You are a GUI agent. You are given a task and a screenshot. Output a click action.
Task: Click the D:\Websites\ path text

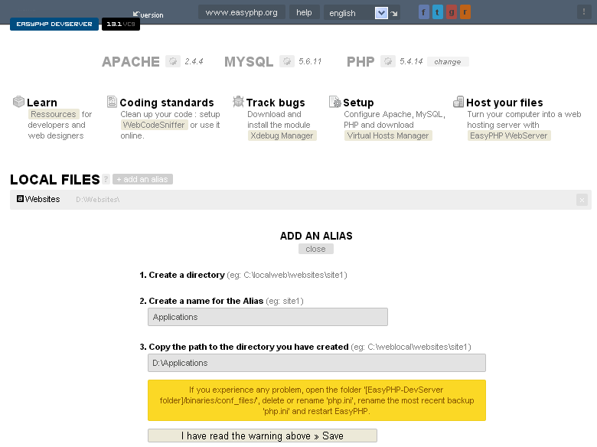tap(98, 200)
